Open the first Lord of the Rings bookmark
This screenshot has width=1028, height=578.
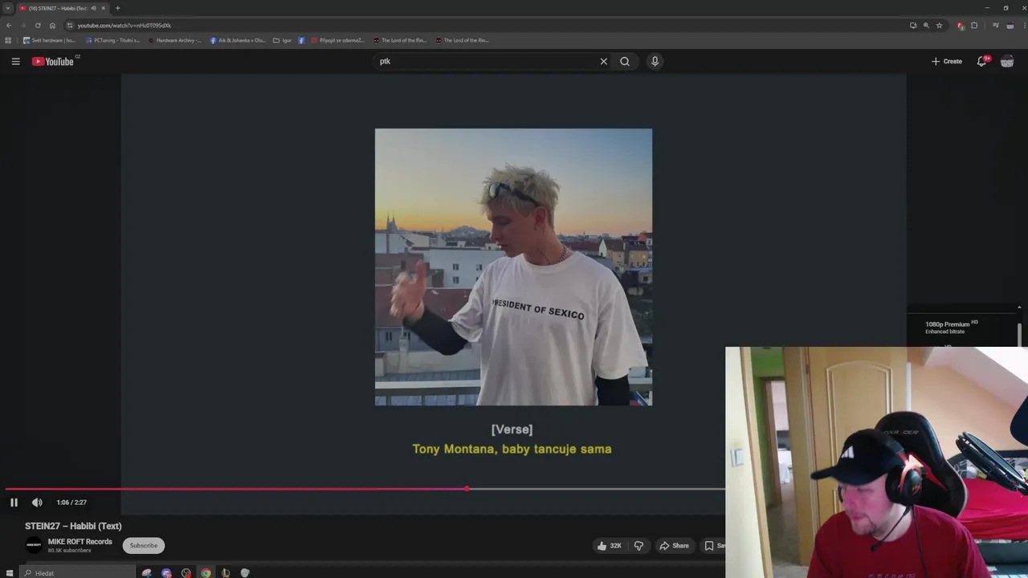coord(399,40)
